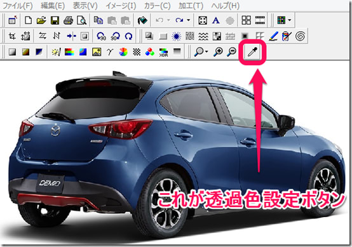Open print preview with magnifier page icon

click(81, 20)
